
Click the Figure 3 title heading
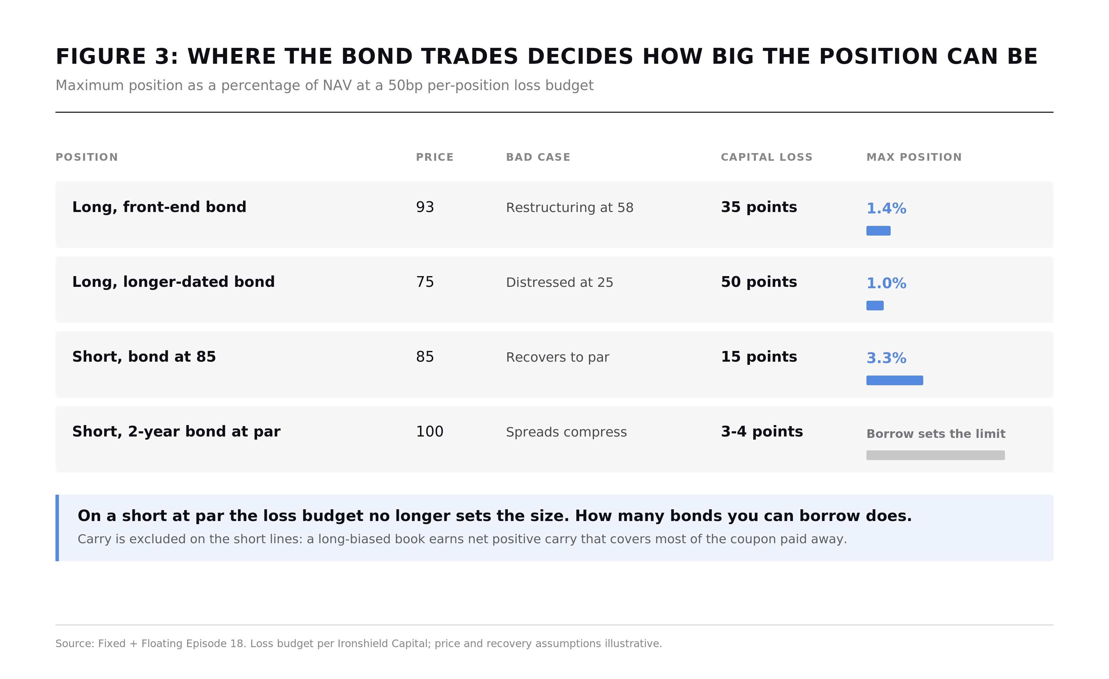[547, 57]
